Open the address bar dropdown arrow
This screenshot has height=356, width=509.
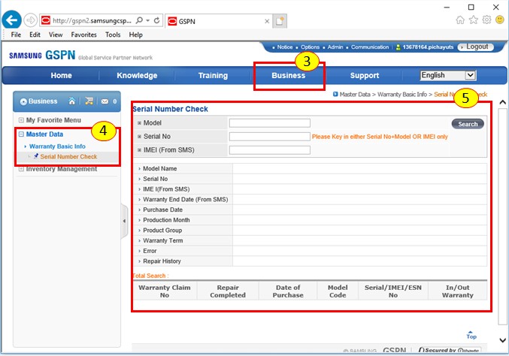point(147,20)
